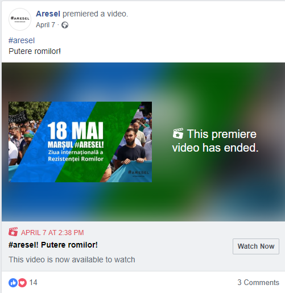Viewport: 285px width, 293px height.
Task: Click the APRIL 7 AT 2:38 PM premiere date
Action: (x=52, y=233)
